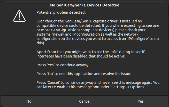Click the 'this).' text ending the first paragraph
This screenshot has height=107, width=169.
[x=41, y=43]
